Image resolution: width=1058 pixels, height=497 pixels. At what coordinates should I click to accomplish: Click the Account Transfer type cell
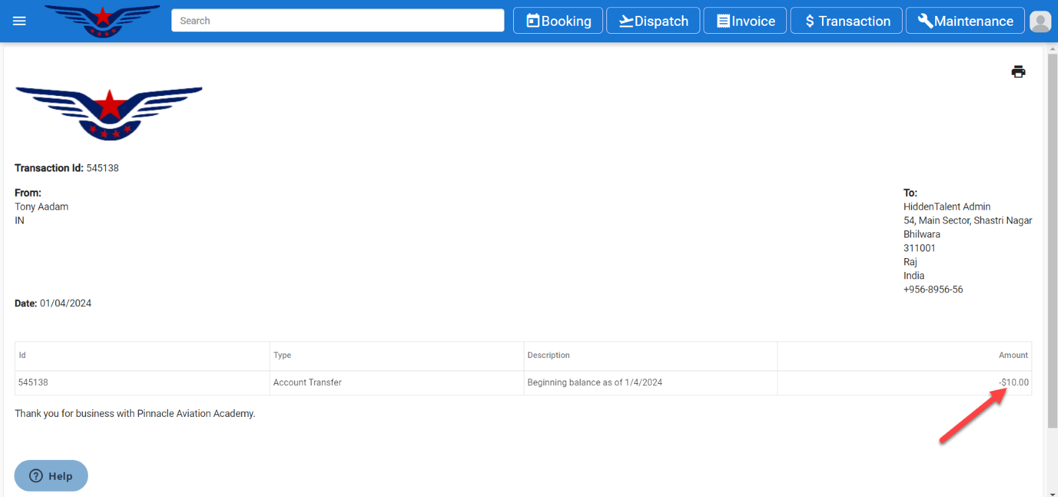click(x=307, y=383)
